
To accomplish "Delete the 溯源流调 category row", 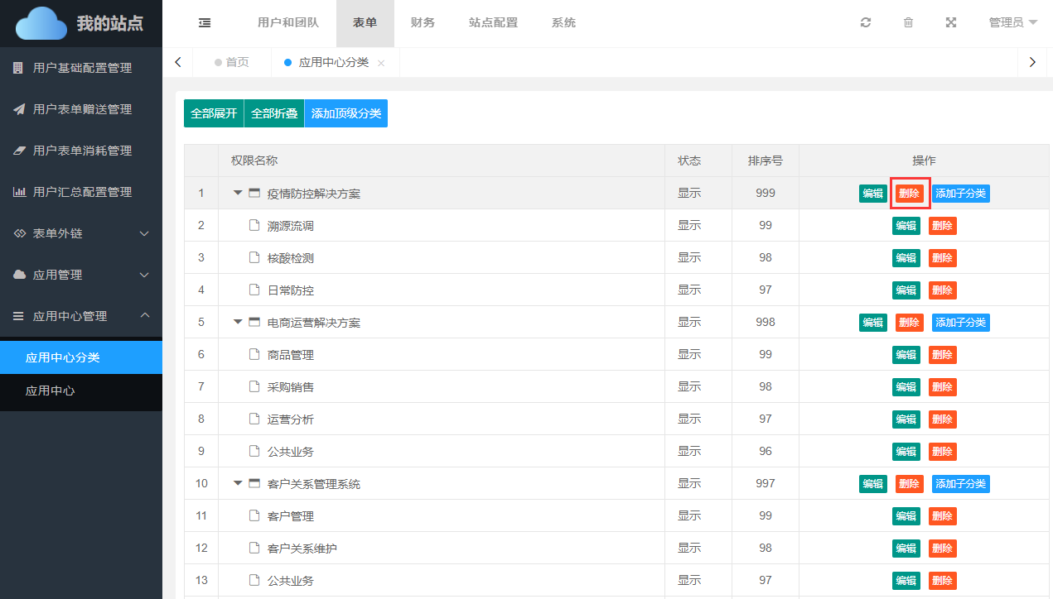I will coord(942,226).
